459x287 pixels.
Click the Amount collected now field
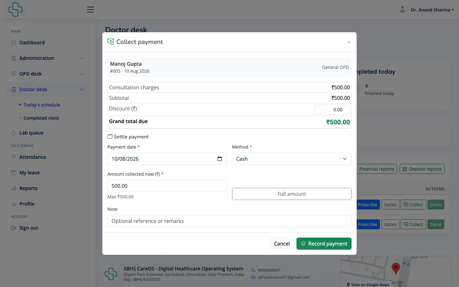click(167, 186)
